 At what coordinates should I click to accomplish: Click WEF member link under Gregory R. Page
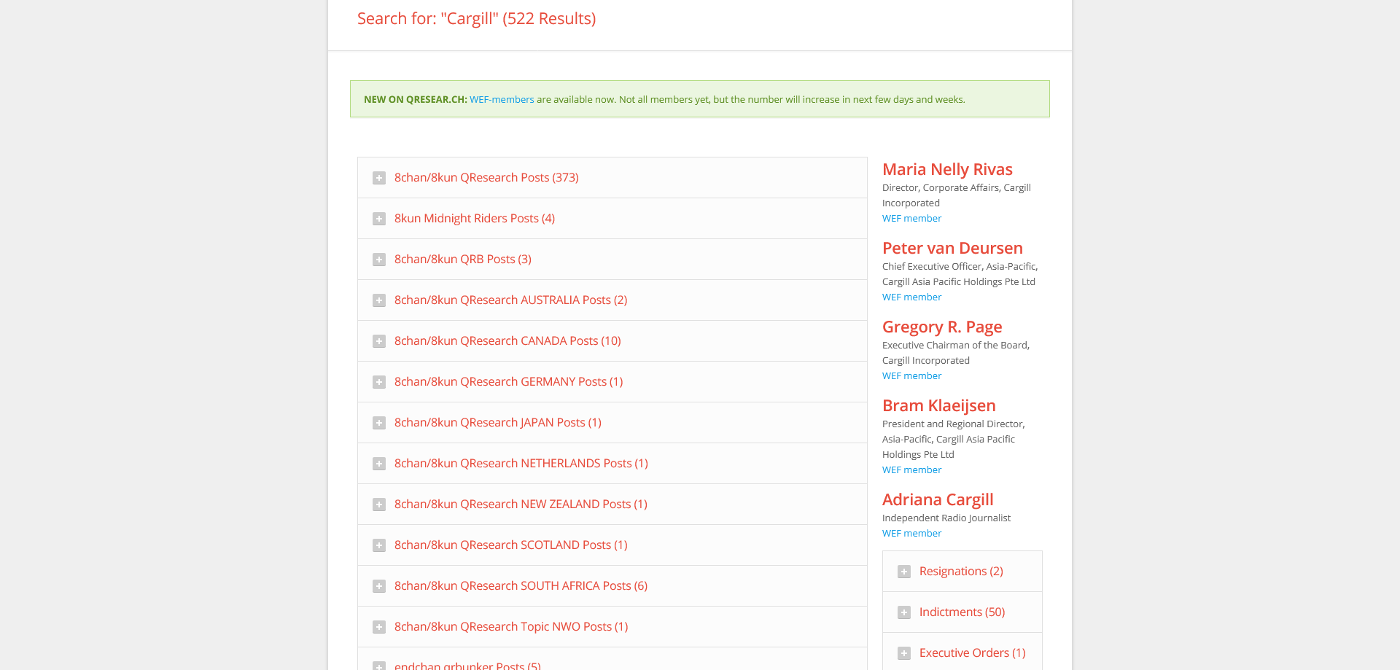pos(911,375)
